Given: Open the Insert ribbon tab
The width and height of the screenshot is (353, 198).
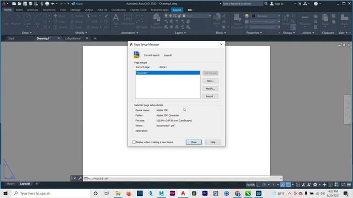Looking at the screenshot, I should point(19,10).
